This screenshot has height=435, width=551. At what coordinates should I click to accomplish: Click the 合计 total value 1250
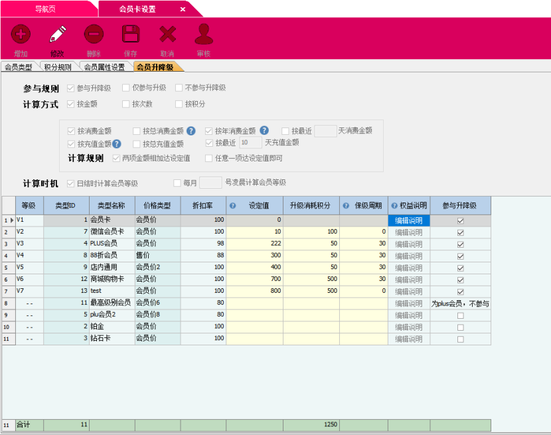[x=311, y=424]
